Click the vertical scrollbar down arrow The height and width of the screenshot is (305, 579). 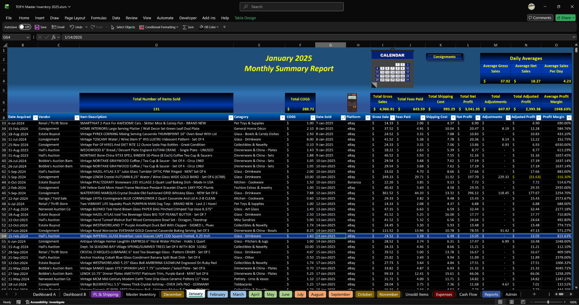point(575,288)
